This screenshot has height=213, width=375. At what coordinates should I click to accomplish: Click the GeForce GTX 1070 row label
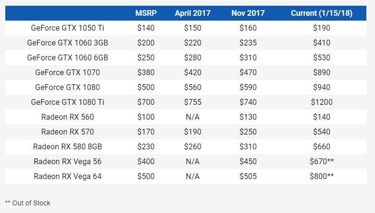(x=68, y=73)
